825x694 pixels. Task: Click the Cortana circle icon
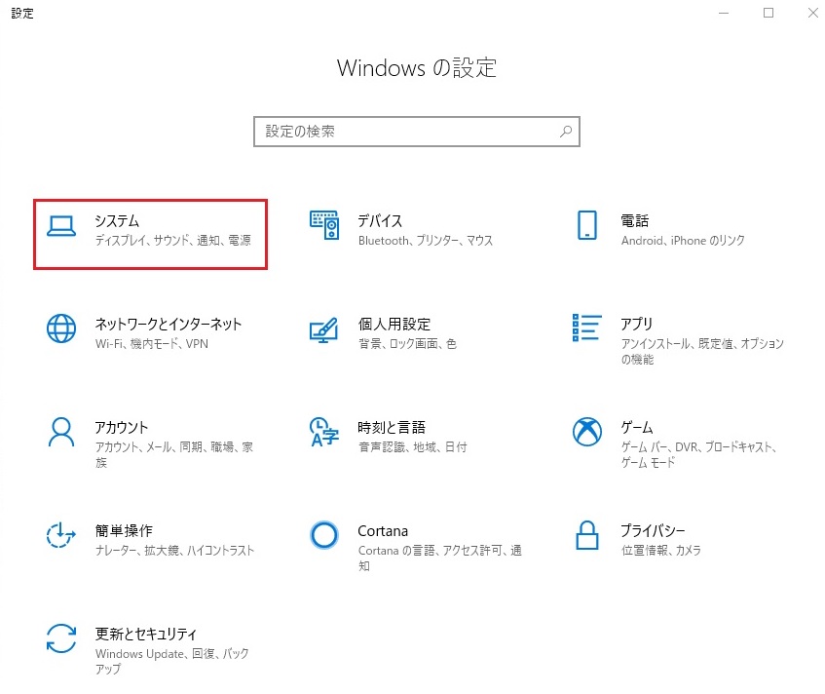tap(324, 535)
